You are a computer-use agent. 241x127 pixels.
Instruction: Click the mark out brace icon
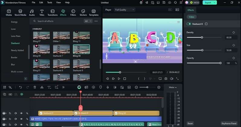[x=145, y=79]
